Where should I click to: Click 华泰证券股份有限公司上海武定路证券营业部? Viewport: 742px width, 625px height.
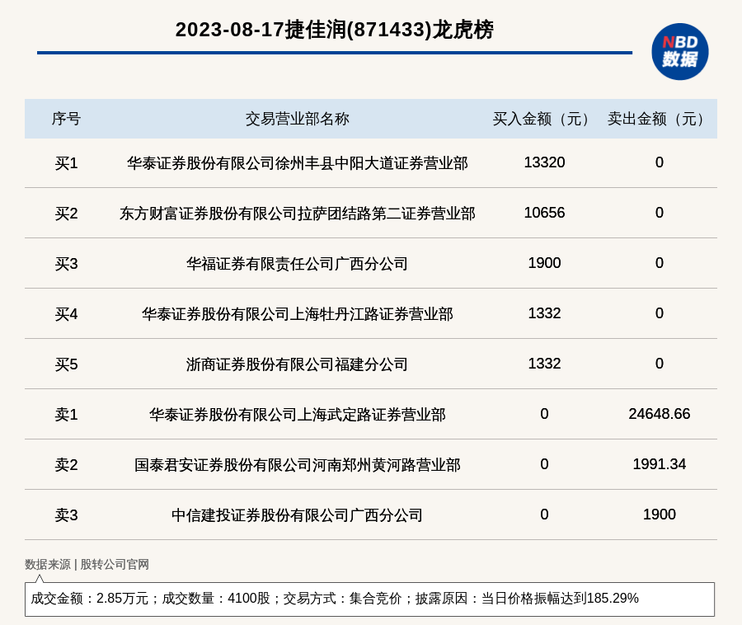pos(297,415)
